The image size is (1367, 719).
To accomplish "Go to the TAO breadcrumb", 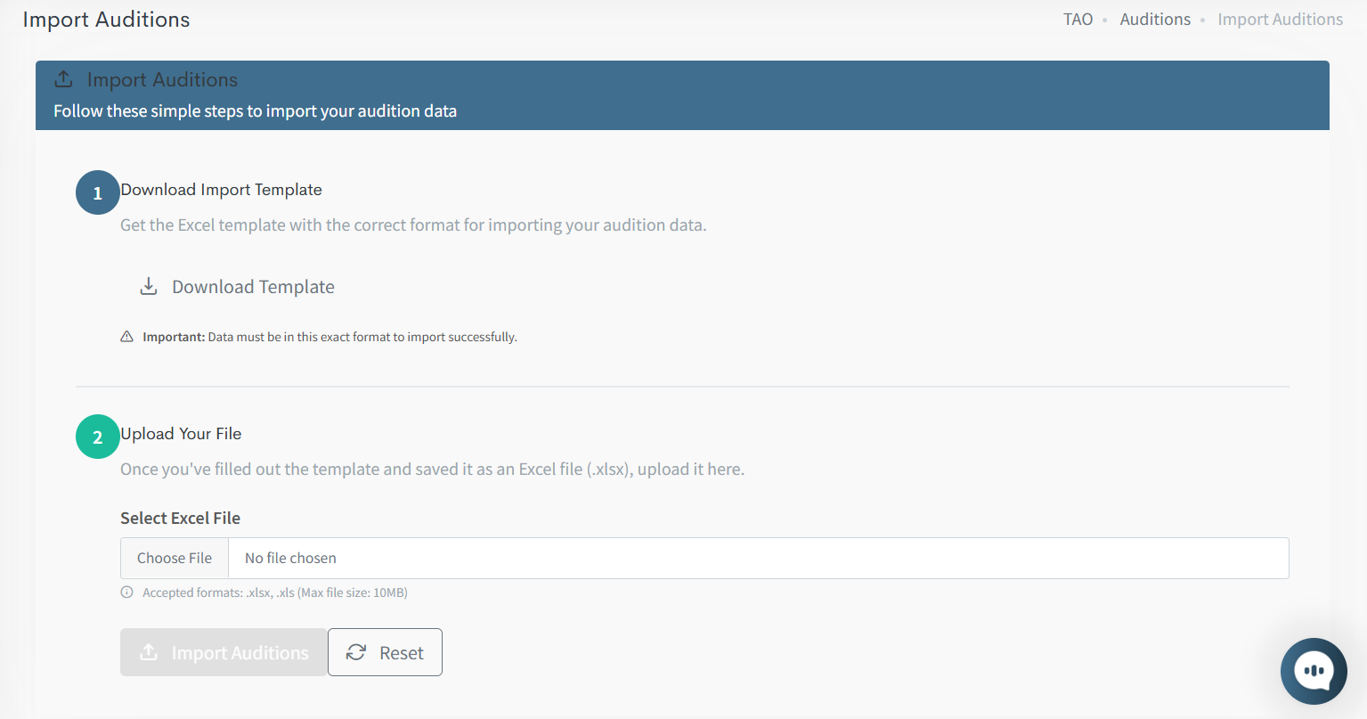I will pyautogui.click(x=1078, y=20).
